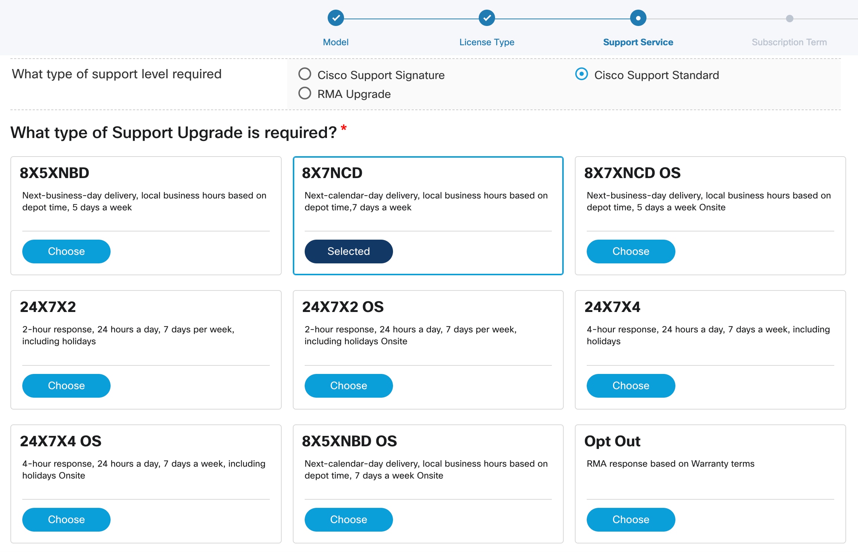Open the Model step label
This screenshot has height=552, width=858.
pyautogui.click(x=335, y=42)
